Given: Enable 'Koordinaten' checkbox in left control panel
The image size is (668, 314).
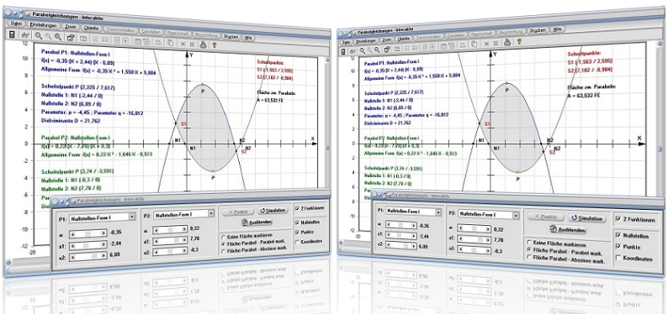Looking at the screenshot, I should point(296,241).
